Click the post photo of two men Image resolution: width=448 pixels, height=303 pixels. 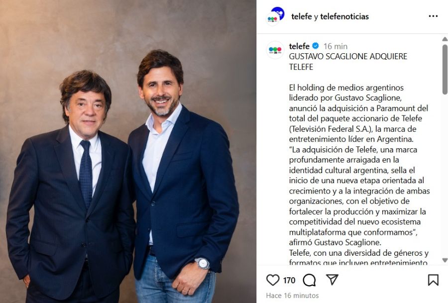coord(128,151)
